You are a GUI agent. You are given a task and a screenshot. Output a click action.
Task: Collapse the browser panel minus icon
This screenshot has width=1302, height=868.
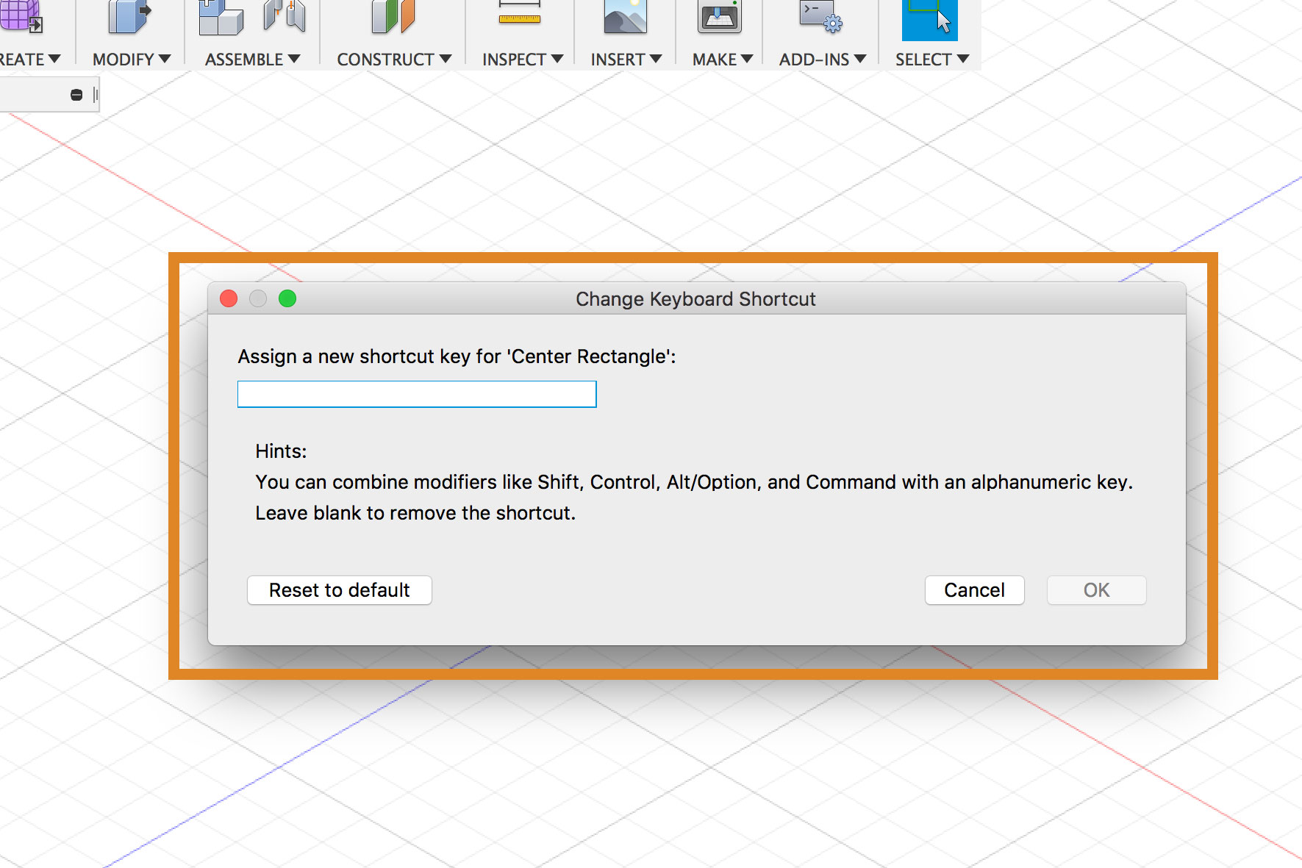[x=76, y=95]
